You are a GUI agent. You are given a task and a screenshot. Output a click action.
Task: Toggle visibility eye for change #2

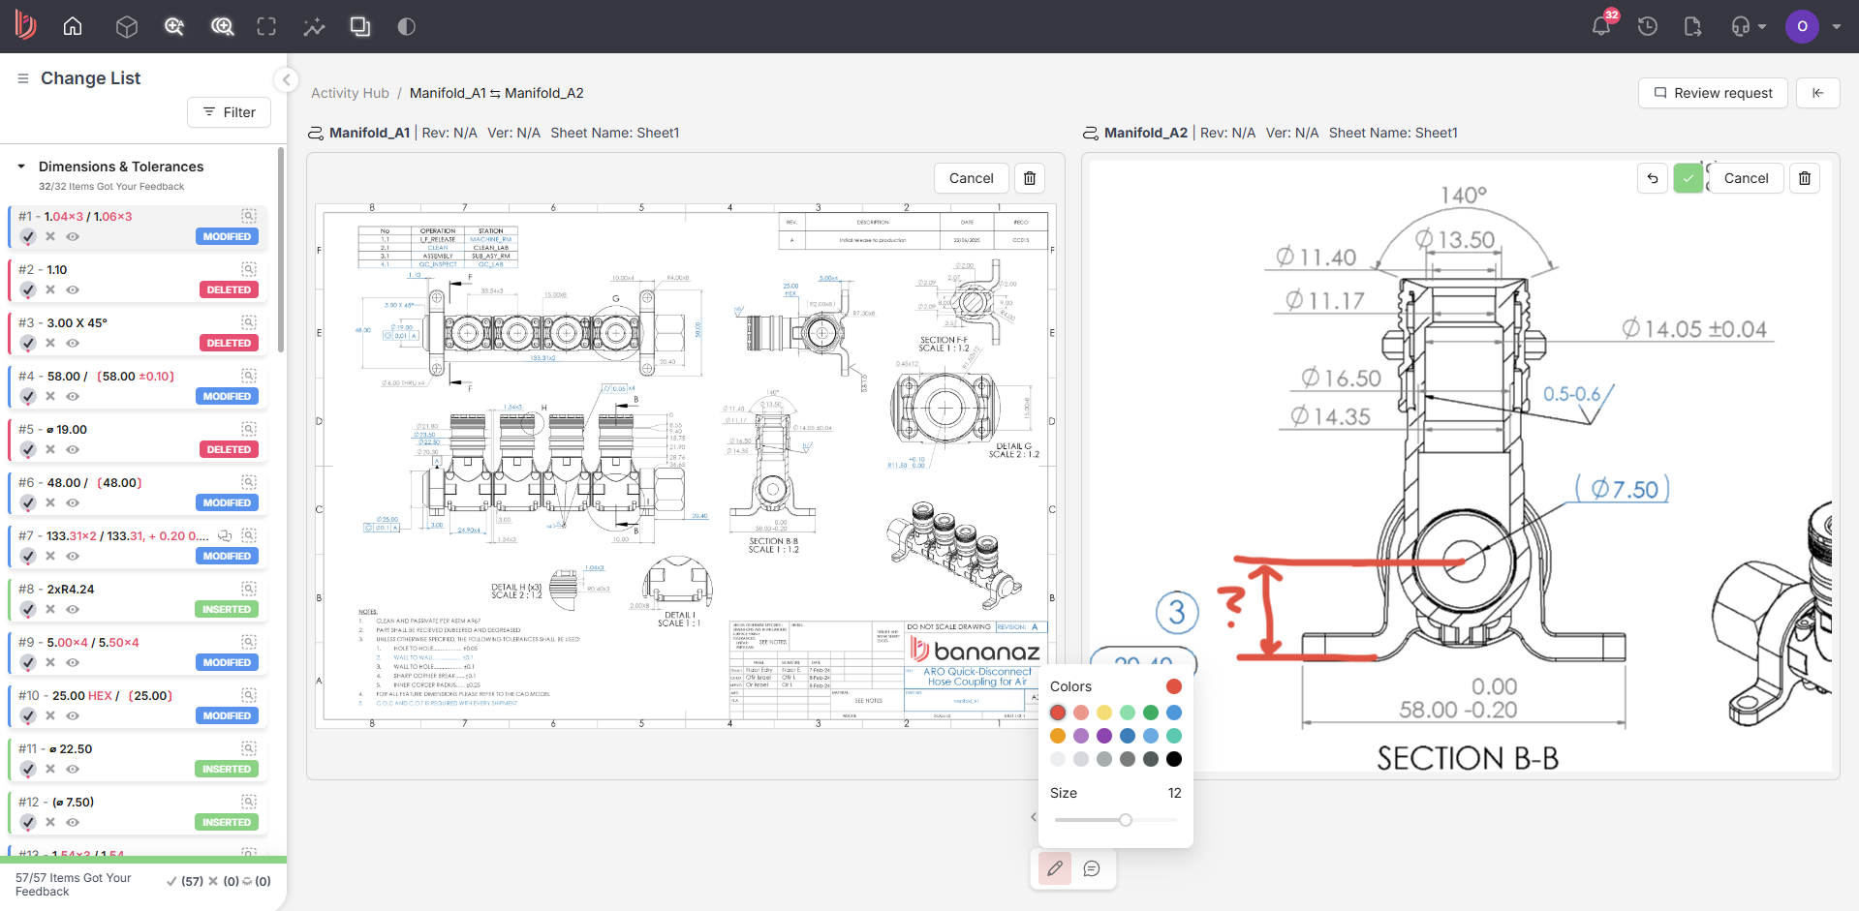(x=73, y=289)
